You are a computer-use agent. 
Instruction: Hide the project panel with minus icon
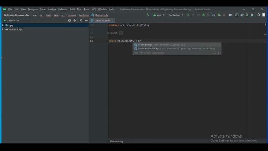pyautogui.click(x=86, y=21)
